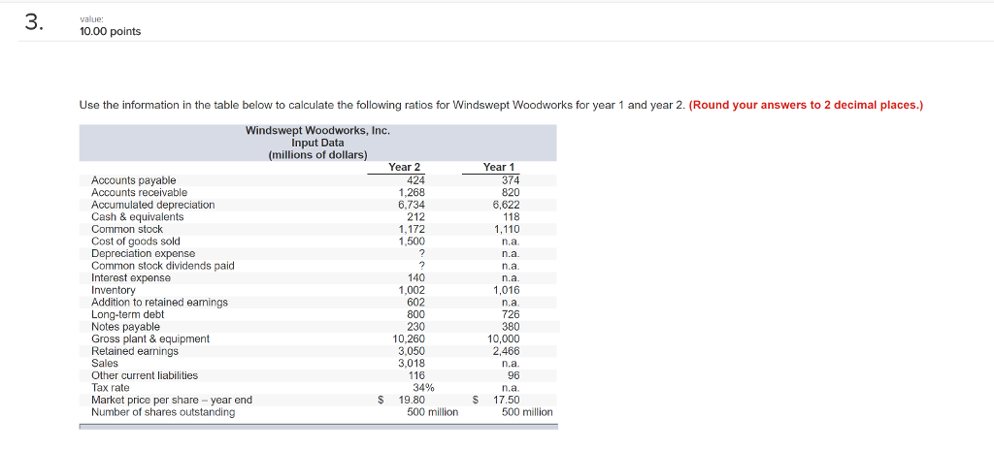Click Other current liabilities Year 2 value 116
Viewport: 994px width, 451px height.
point(415,375)
